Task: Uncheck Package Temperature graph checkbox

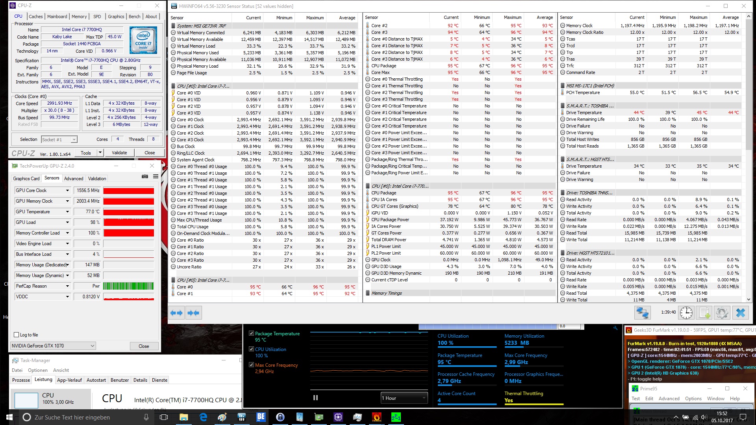Action: tap(251, 333)
